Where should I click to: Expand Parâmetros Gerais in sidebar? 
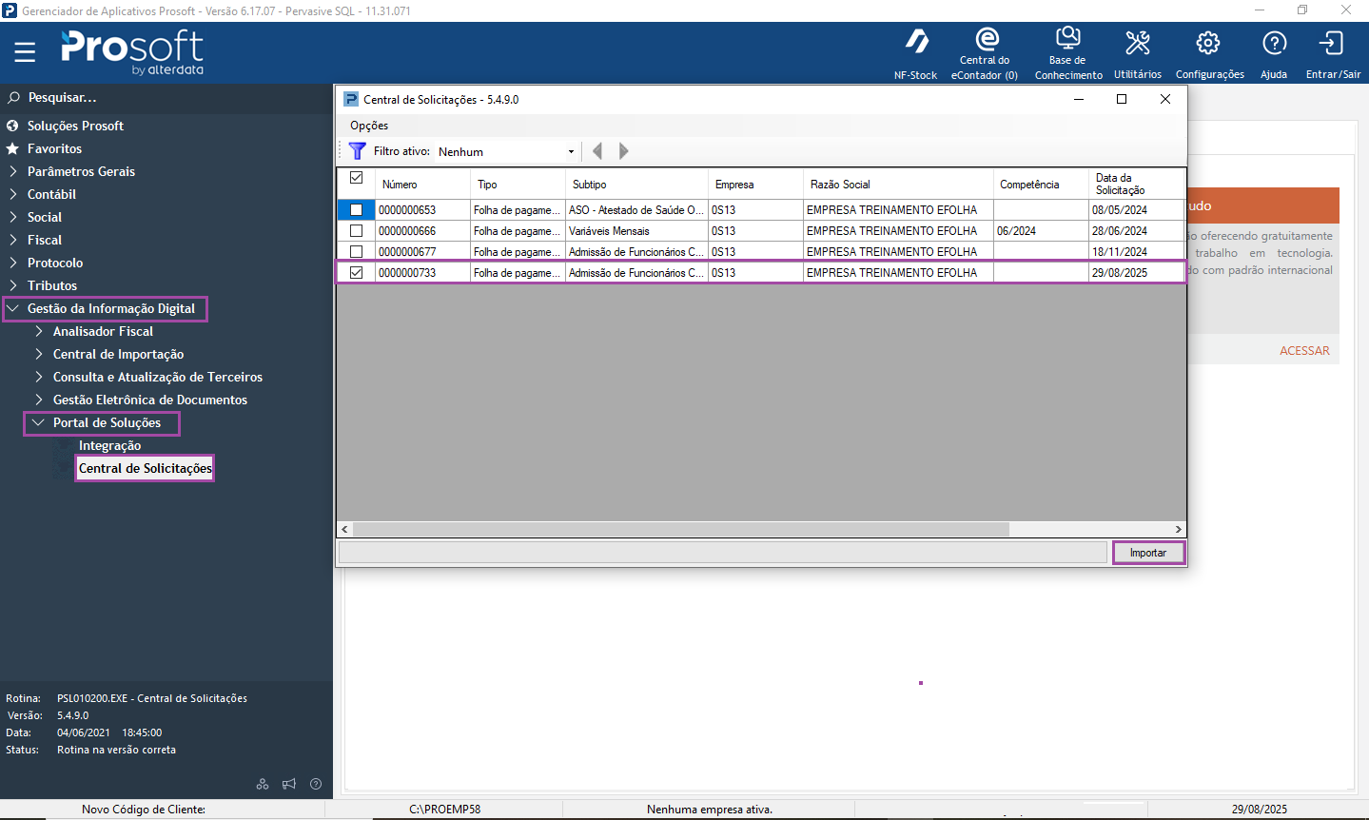coord(13,171)
